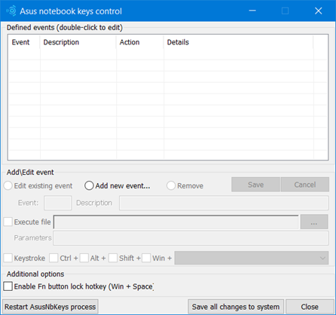The height and width of the screenshot is (315, 336).
Task: Focus the Description text field
Action: [x=224, y=203]
